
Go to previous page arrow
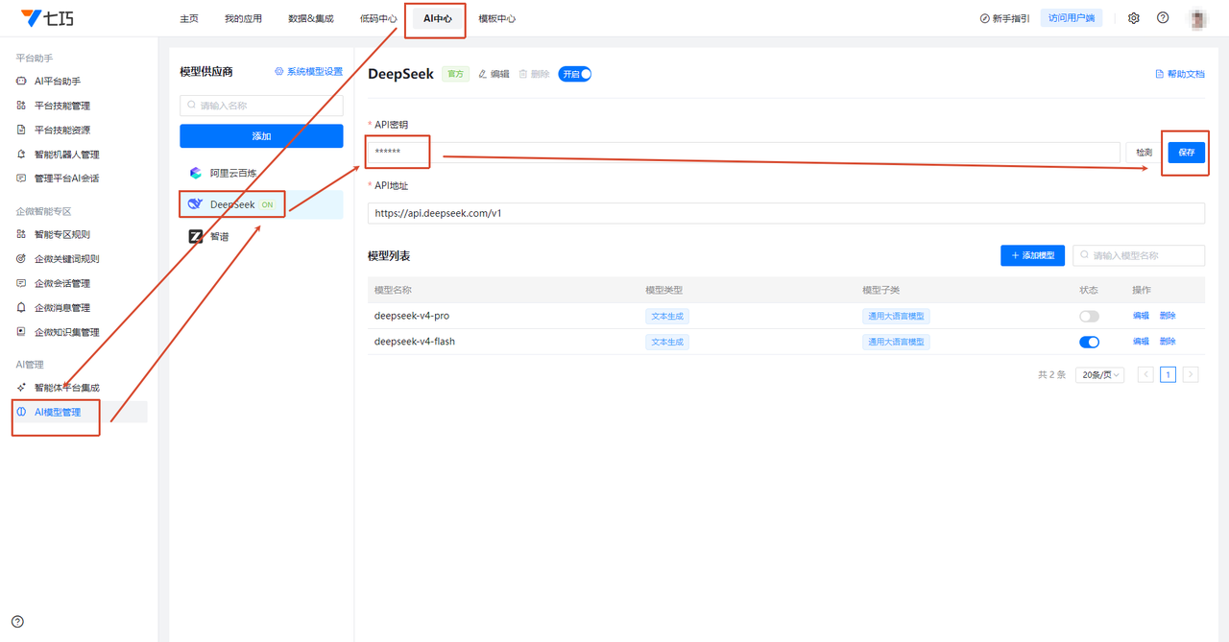(1145, 374)
